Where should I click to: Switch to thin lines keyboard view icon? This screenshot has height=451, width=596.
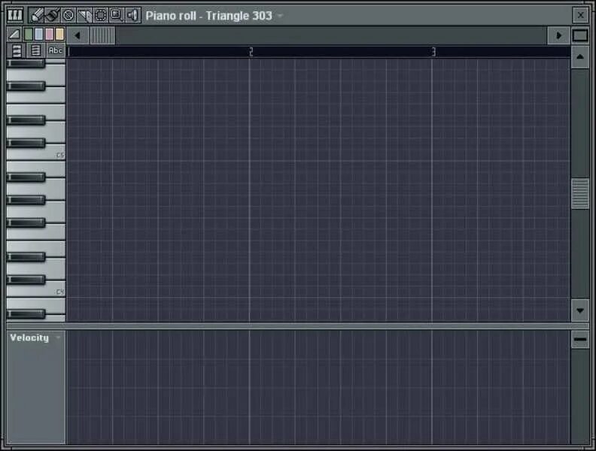coord(35,50)
